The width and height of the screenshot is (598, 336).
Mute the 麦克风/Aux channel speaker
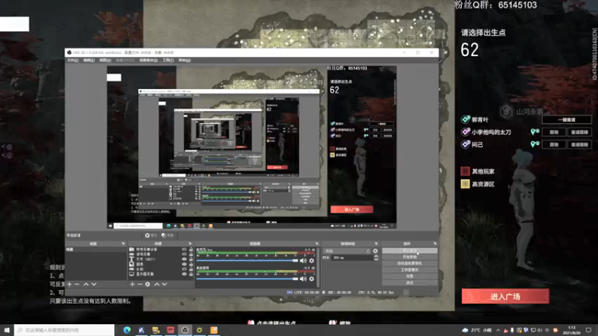click(x=303, y=261)
